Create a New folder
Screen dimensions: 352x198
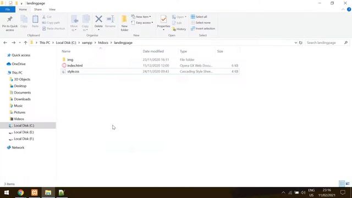(124, 23)
